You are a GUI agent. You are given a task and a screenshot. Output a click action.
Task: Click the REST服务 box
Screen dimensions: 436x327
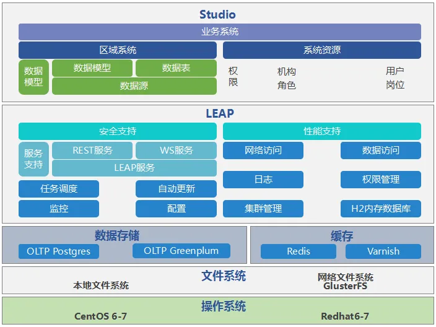92,150
